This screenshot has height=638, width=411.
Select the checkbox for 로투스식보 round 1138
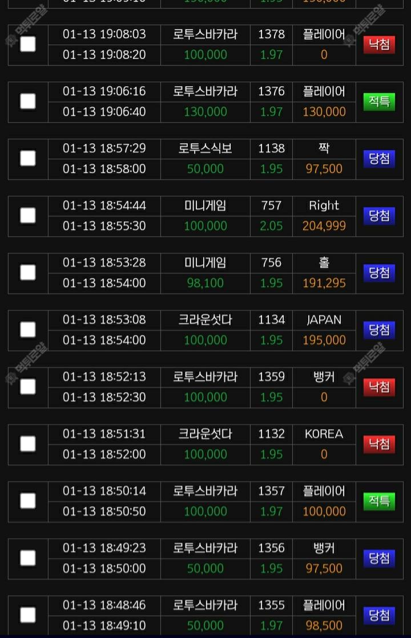coord(28,158)
